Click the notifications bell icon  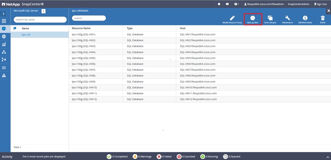pyautogui.click(x=219, y=4)
